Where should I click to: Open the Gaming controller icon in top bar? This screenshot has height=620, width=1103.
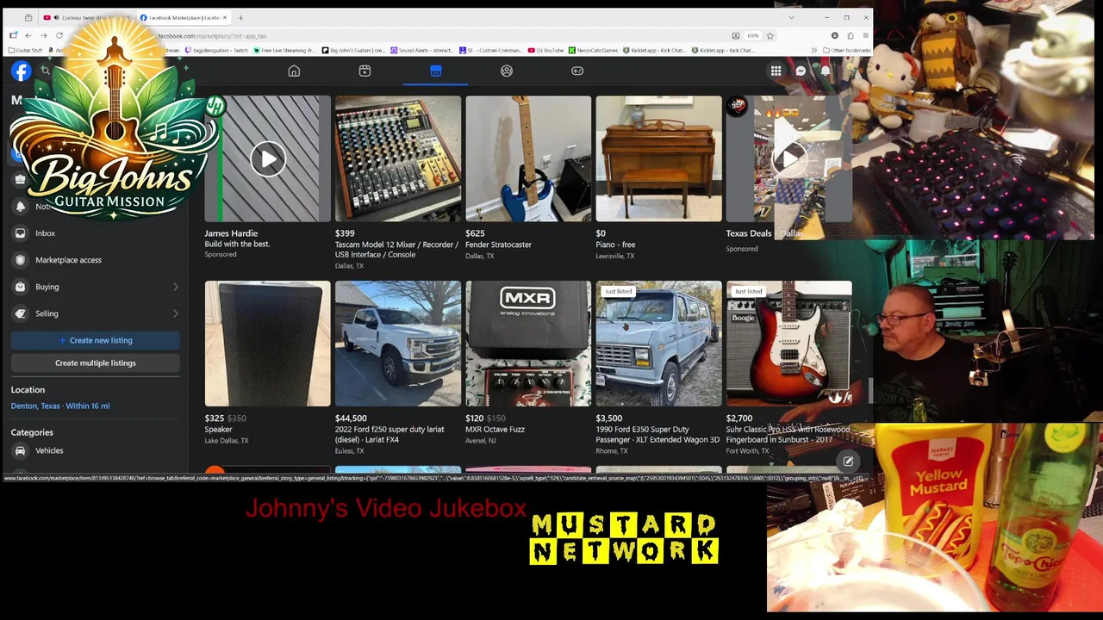[x=577, y=71]
